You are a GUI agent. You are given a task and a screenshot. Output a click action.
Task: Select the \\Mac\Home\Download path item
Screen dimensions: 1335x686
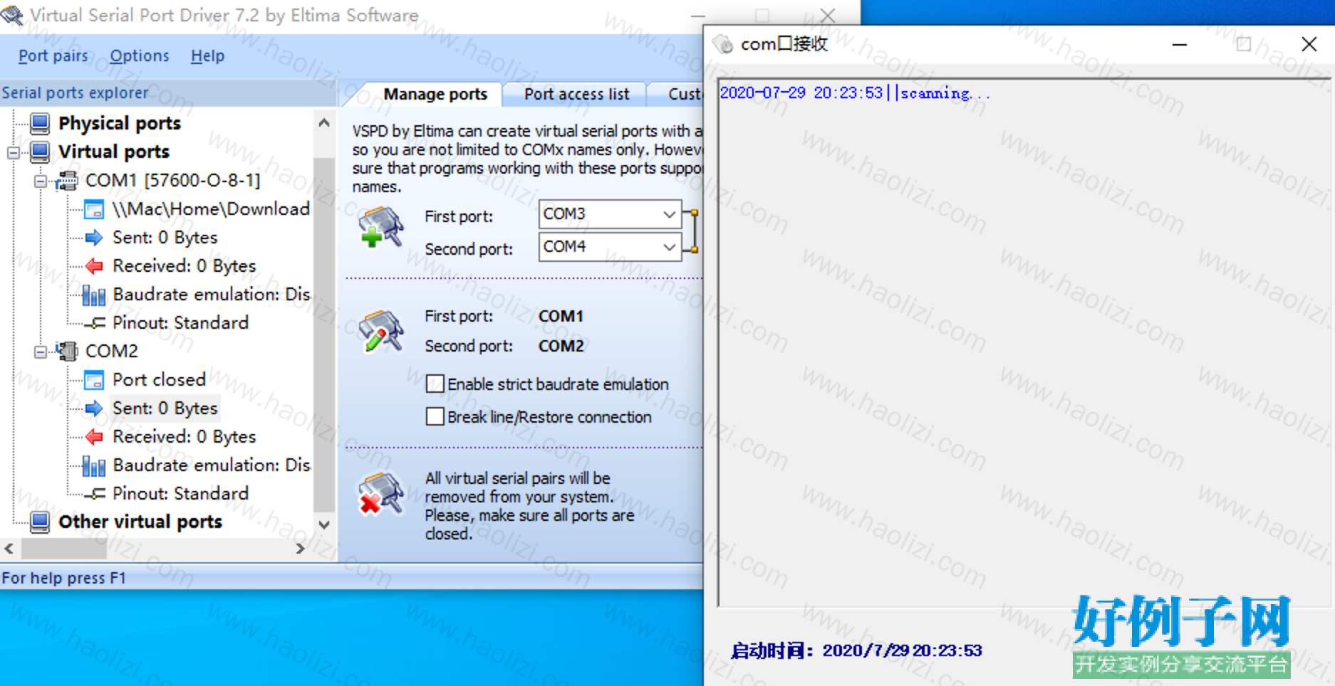211,209
